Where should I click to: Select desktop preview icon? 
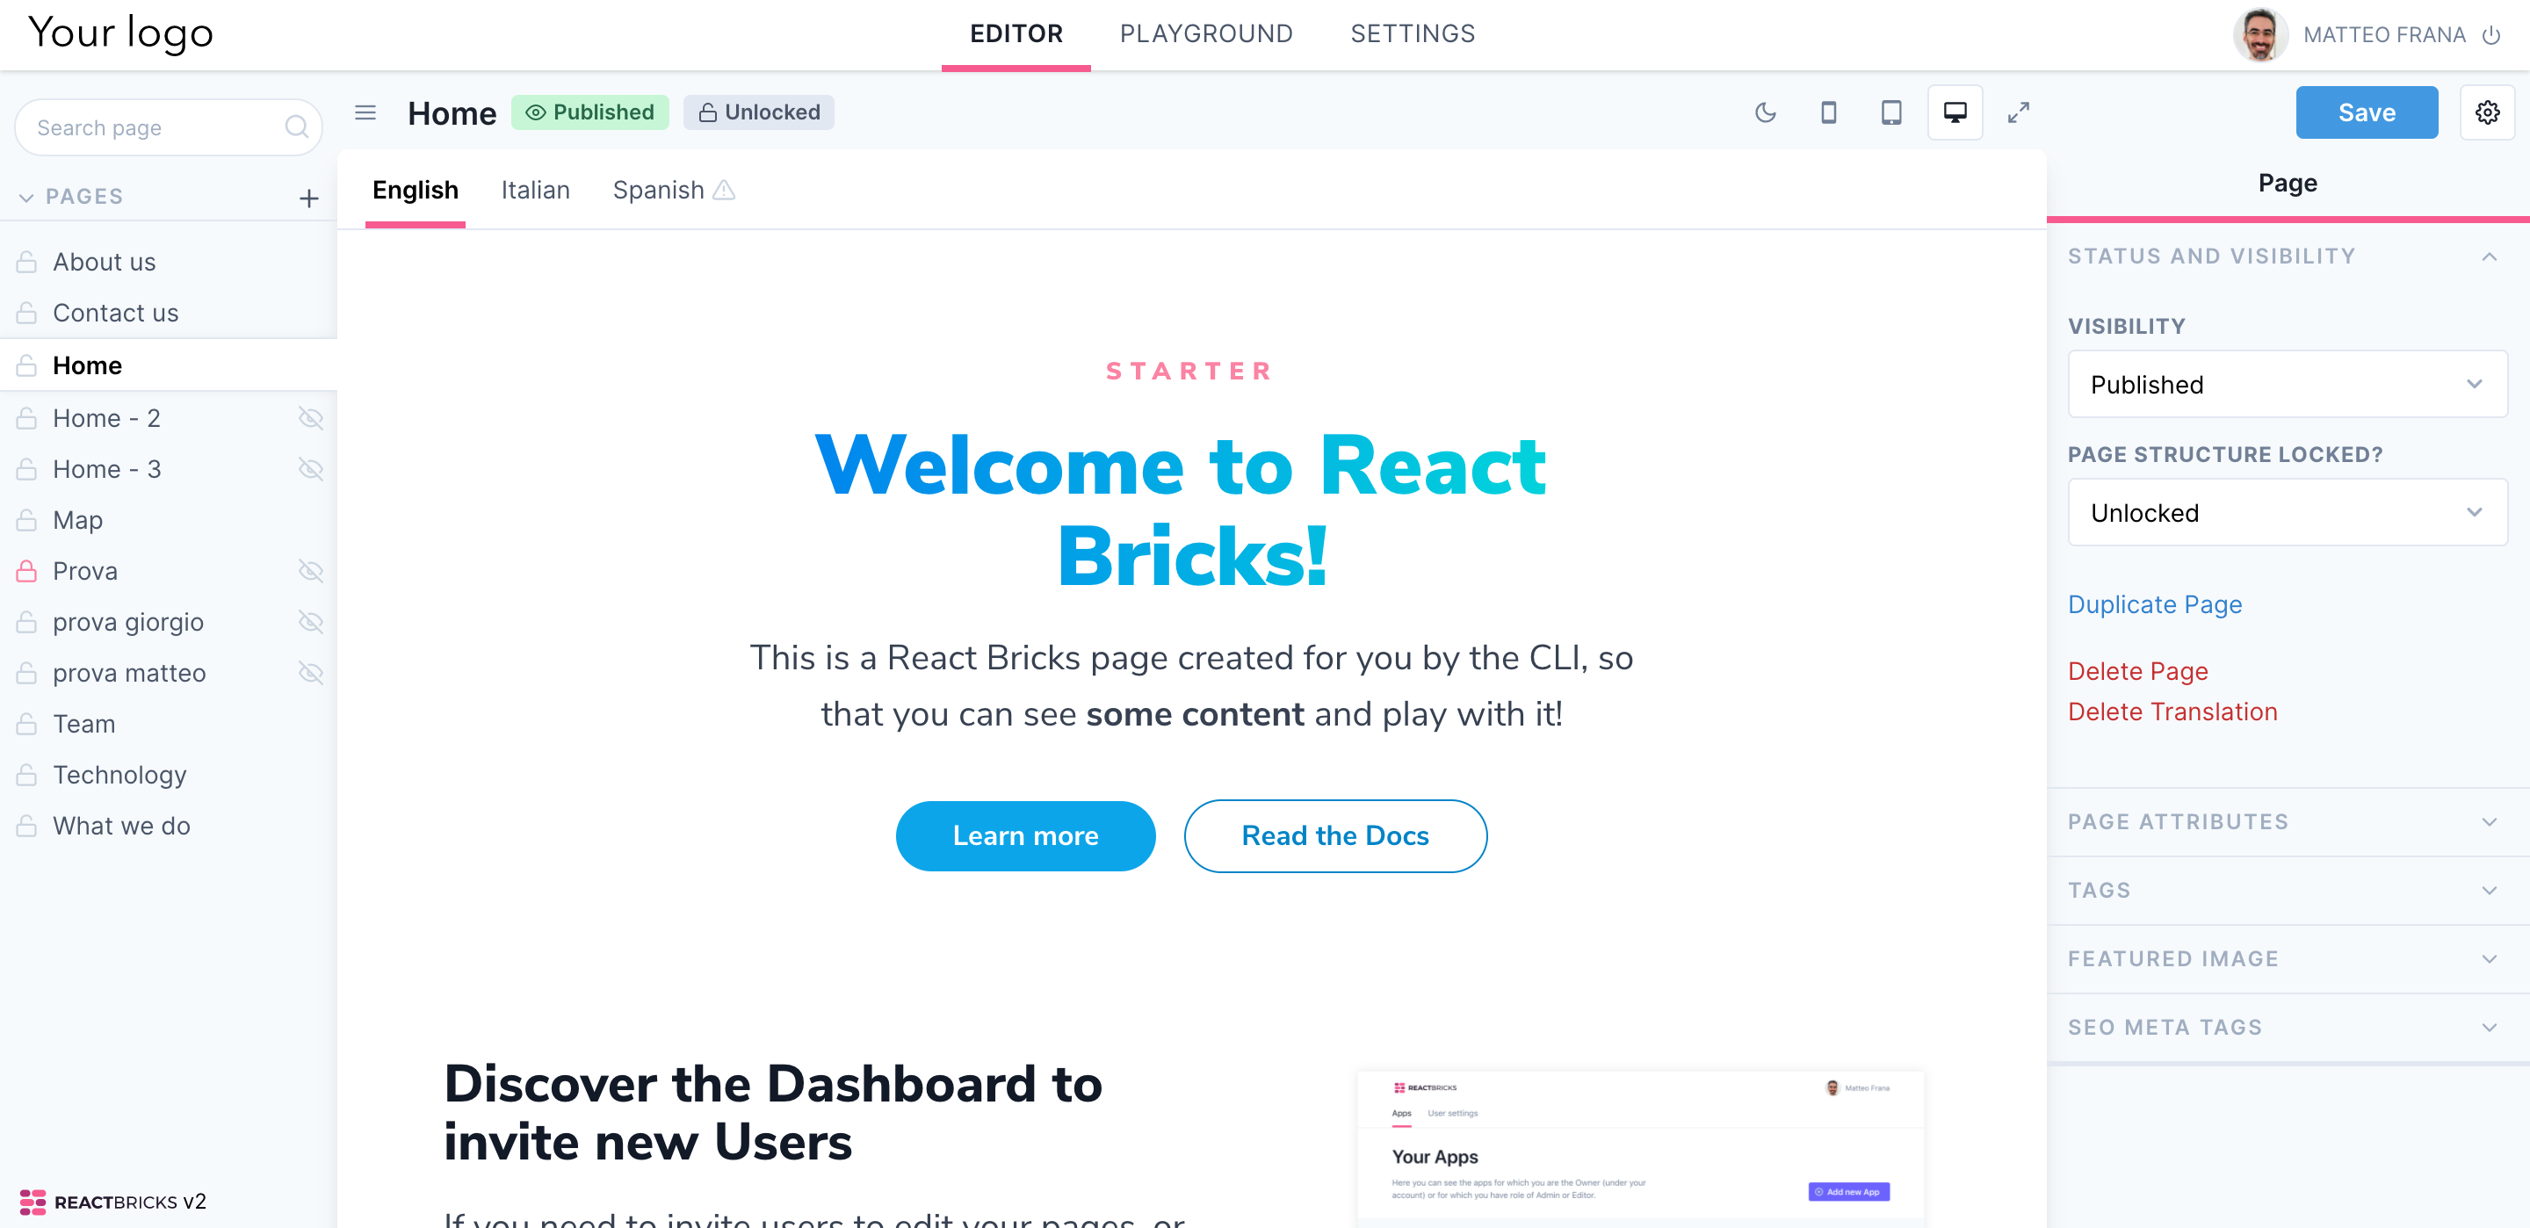pyautogui.click(x=1955, y=113)
